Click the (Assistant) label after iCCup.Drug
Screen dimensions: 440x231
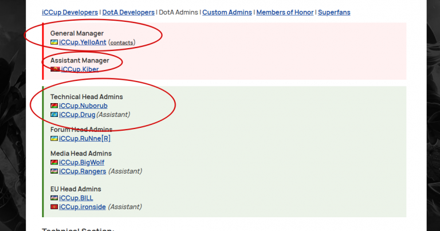(x=113, y=115)
